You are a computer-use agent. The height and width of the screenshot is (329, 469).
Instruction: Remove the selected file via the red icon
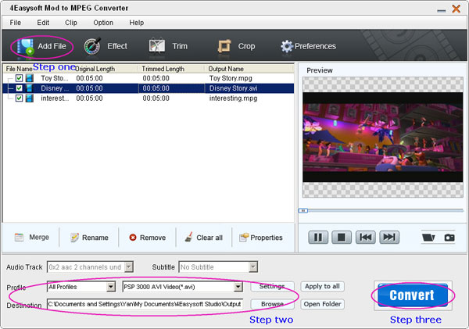[x=133, y=238]
